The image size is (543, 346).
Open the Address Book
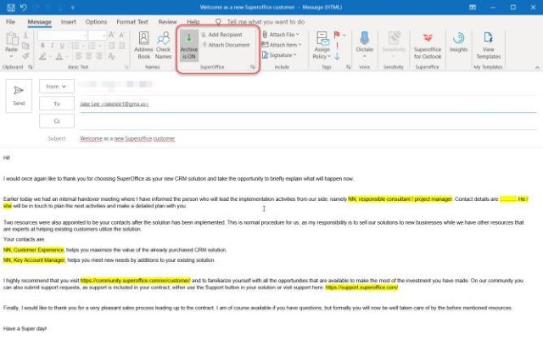143,45
